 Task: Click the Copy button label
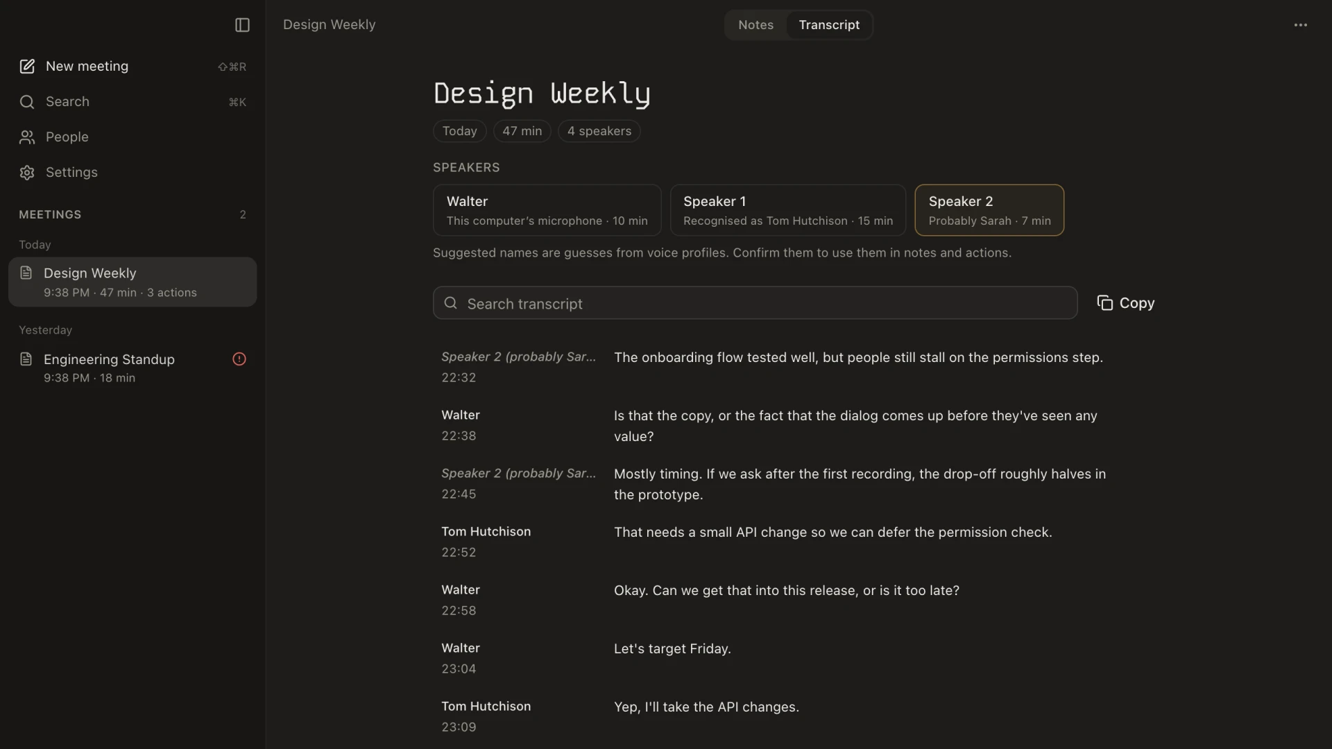click(1136, 303)
